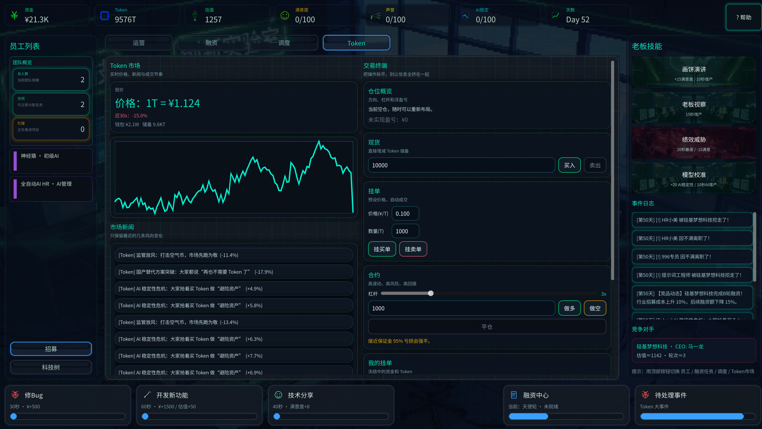The width and height of the screenshot is (762, 429).
Task: Select the 调度 tab
Action: pyautogui.click(x=284, y=43)
